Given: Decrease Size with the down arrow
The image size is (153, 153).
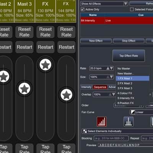Looking at the screenshot, I should [111, 77].
